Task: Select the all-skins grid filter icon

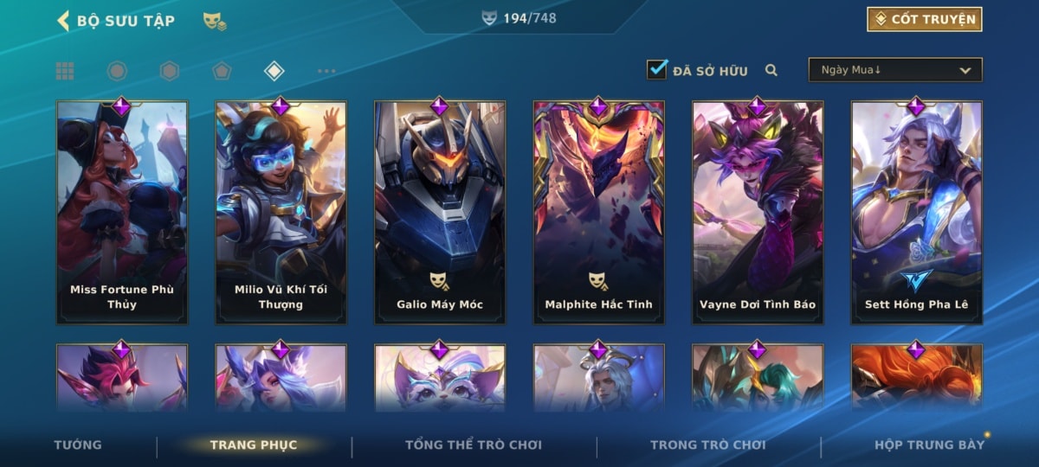Action: click(x=65, y=71)
